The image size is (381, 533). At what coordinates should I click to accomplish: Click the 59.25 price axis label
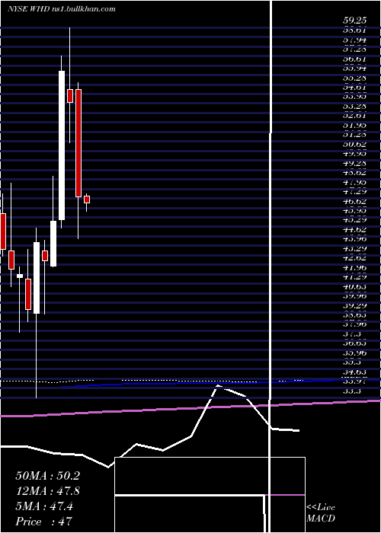pyautogui.click(x=354, y=21)
